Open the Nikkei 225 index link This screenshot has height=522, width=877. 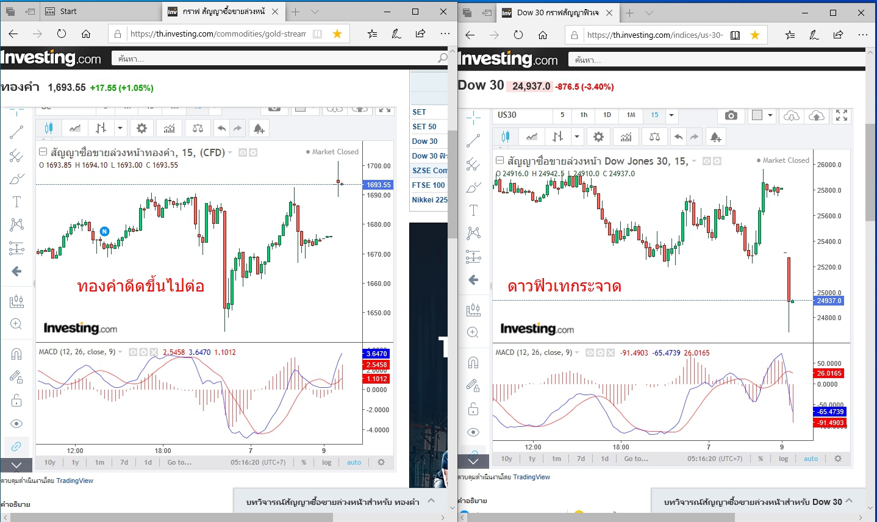point(429,200)
